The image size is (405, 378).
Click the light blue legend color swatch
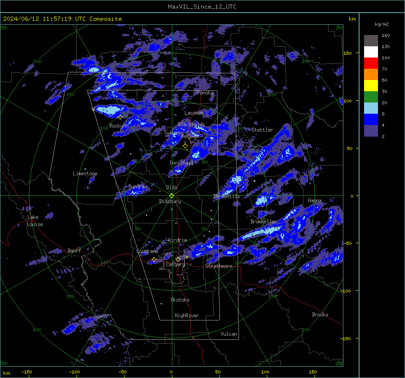tap(371, 108)
